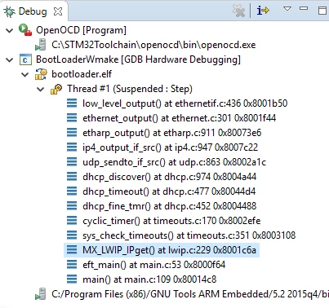Click Remove All Terminated Launches icon
Screen dimensions: 329x308
(x=238, y=11)
